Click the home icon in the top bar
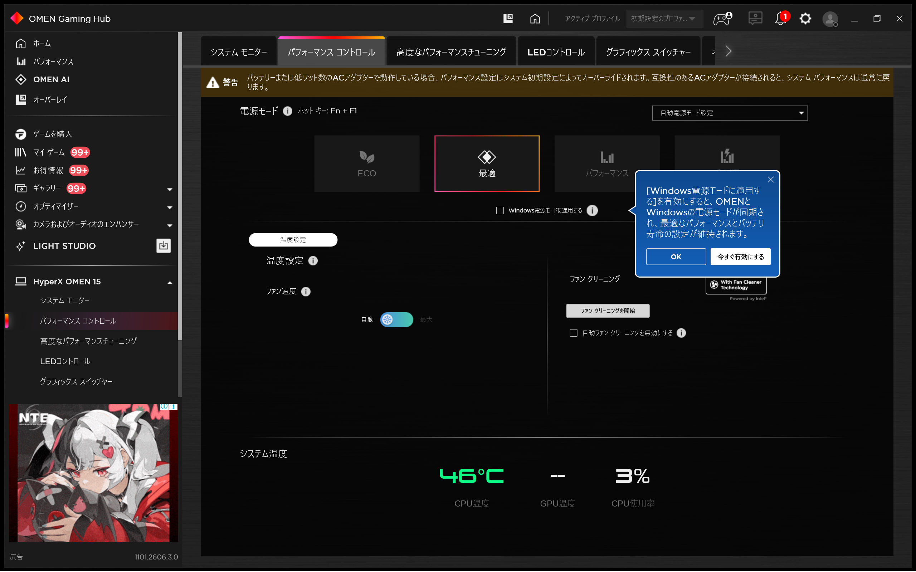Image resolution: width=916 pixels, height=572 pixels. pos(535,18)
